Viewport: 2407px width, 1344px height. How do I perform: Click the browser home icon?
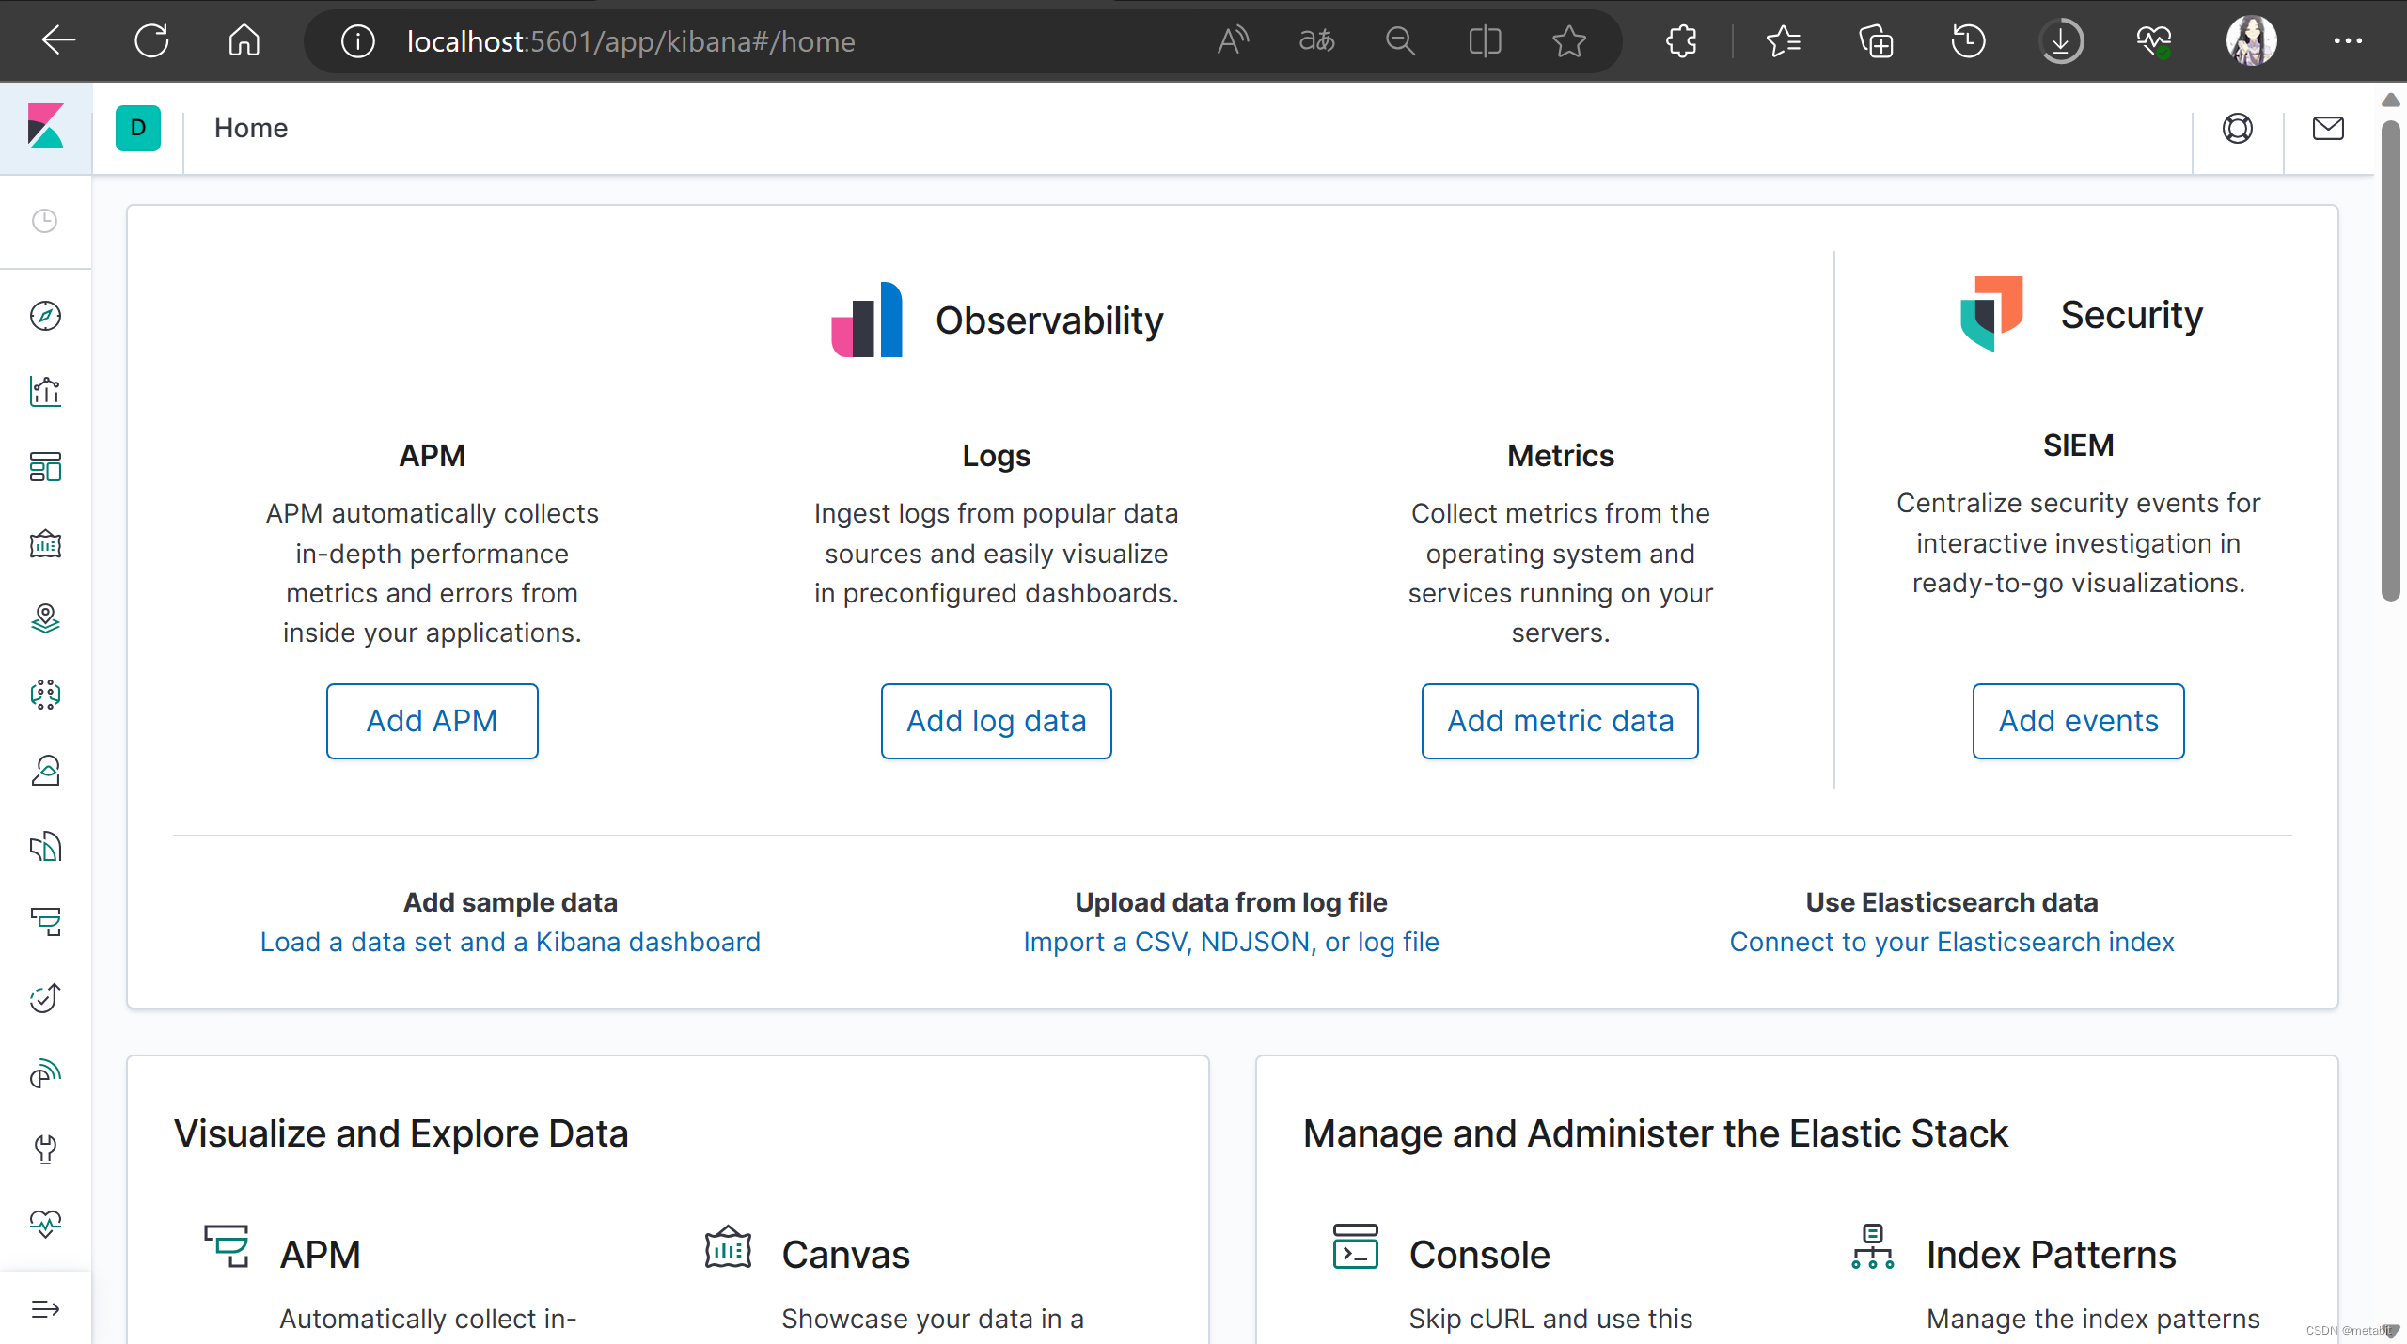point(244,40)
